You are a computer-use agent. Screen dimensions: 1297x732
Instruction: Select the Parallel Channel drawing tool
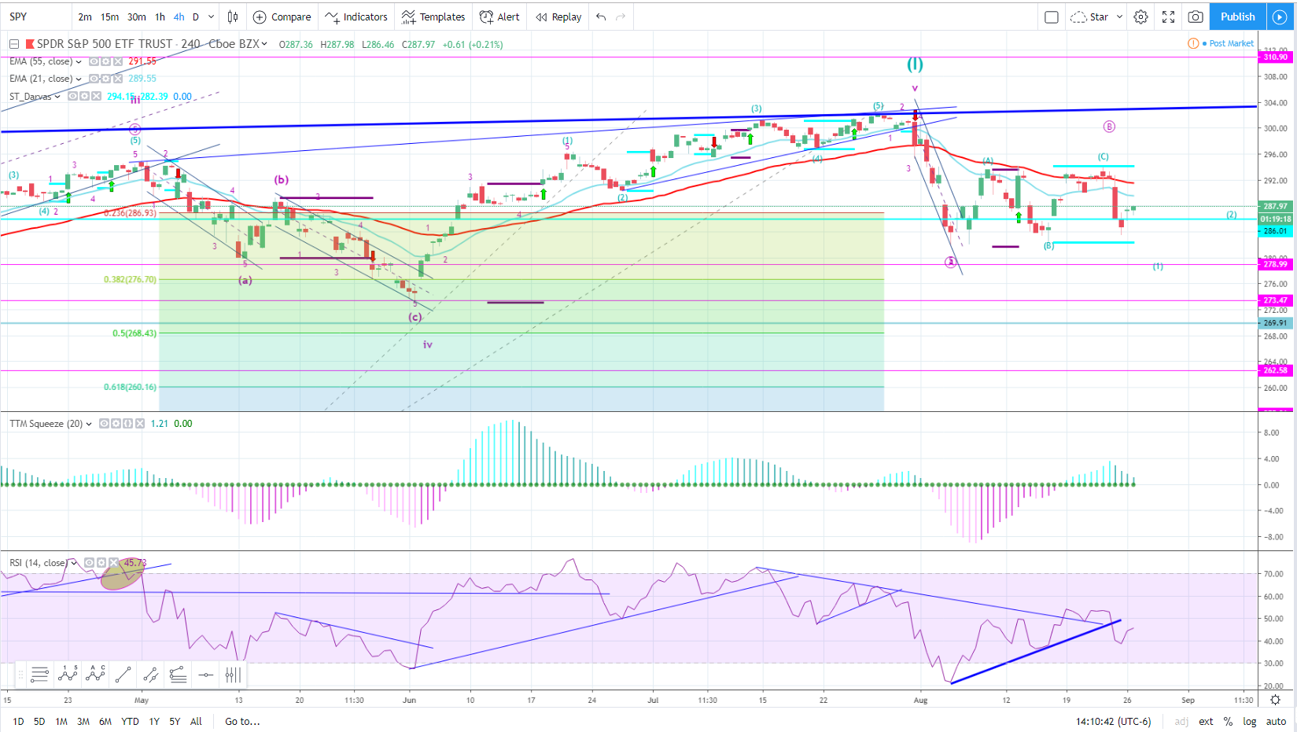click(x=151, y=674)
